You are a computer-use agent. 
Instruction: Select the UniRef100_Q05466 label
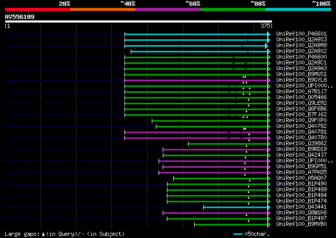coord(301,98)
